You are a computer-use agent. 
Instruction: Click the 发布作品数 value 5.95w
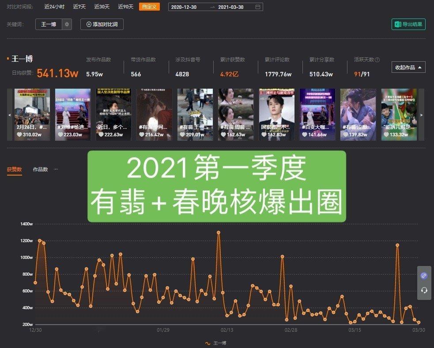pyautogui.click(x=94, y=74)
